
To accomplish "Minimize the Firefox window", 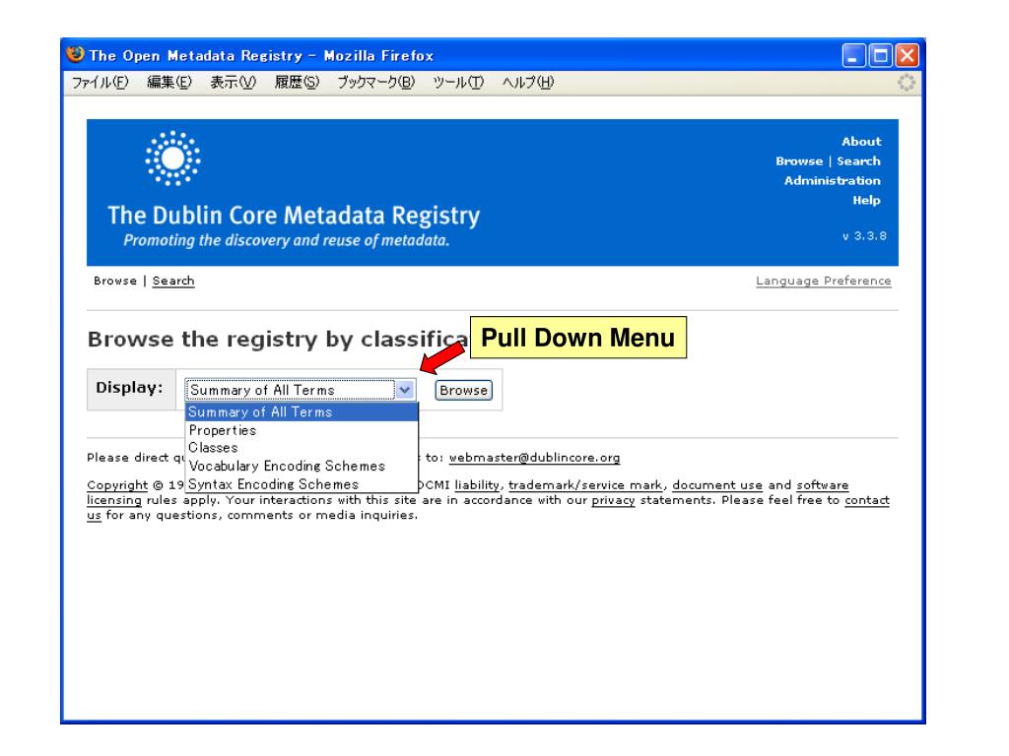I will 853,56.
